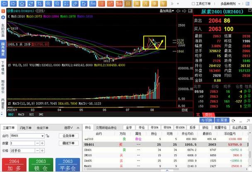
Task: Open the 委托 tab in the quote panel
Action: click(x=208, y=115)
